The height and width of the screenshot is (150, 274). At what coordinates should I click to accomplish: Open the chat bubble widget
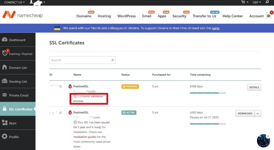pyautogui.click(x=264, y=141)
